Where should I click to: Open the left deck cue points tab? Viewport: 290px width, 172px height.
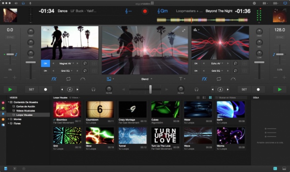(83, 79)
